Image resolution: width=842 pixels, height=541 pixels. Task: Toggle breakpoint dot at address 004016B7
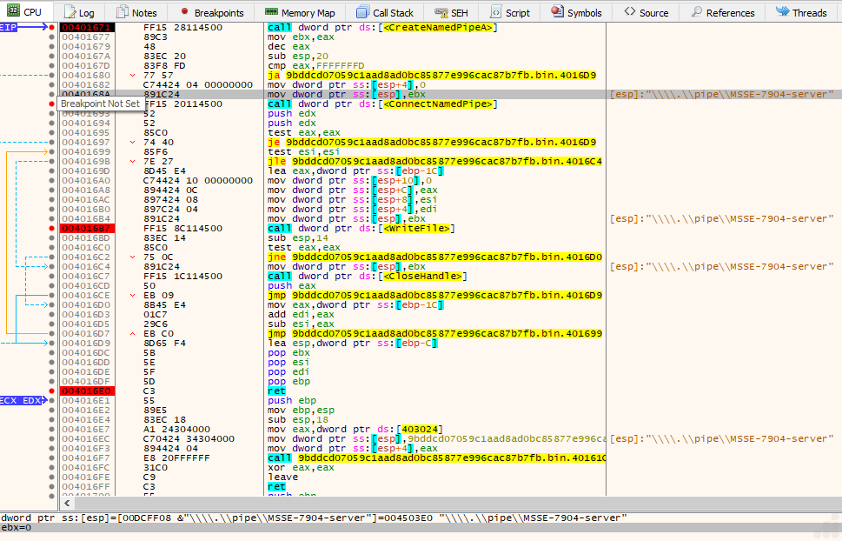click(x=53, y=228)
